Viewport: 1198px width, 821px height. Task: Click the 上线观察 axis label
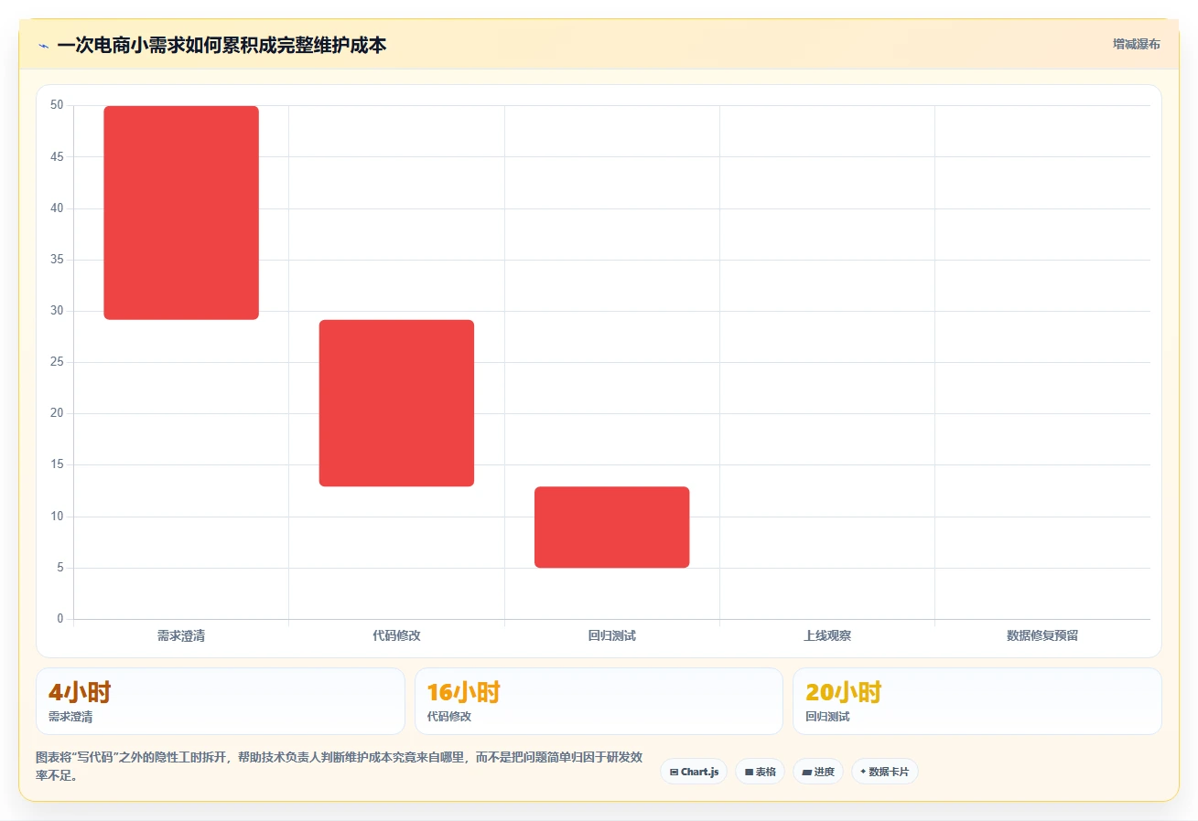[827, 635]
